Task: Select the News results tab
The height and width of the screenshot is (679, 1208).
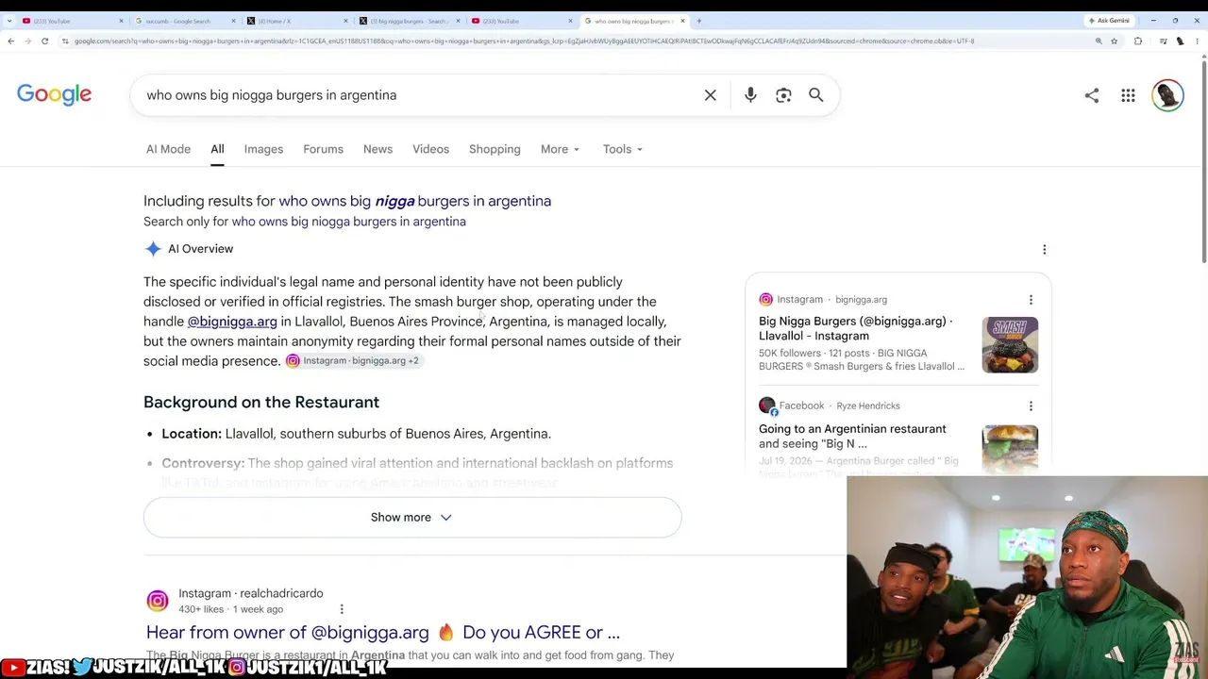Action: 377,149
